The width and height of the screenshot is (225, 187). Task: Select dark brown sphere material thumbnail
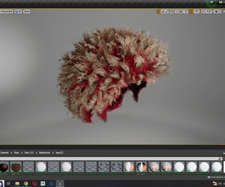tap(4, 167)
